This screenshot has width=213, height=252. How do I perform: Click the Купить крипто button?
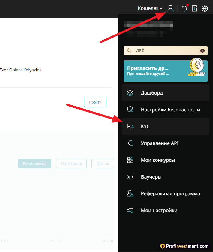click(x=34, y=163)
